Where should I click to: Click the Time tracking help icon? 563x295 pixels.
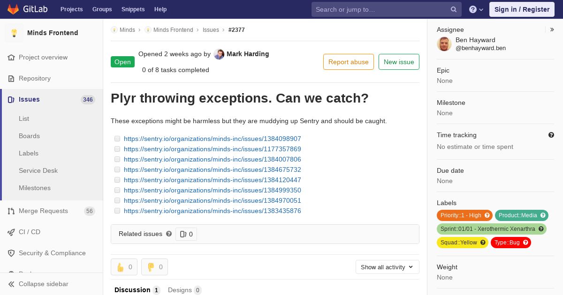(x=551, y=135)
